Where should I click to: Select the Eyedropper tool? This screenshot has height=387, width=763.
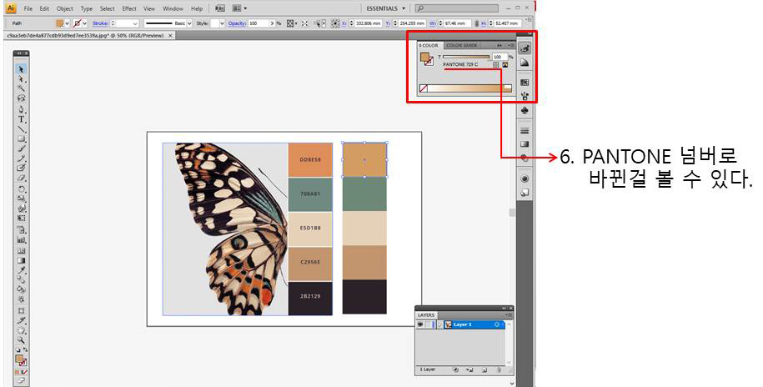[x=21, y=270]
